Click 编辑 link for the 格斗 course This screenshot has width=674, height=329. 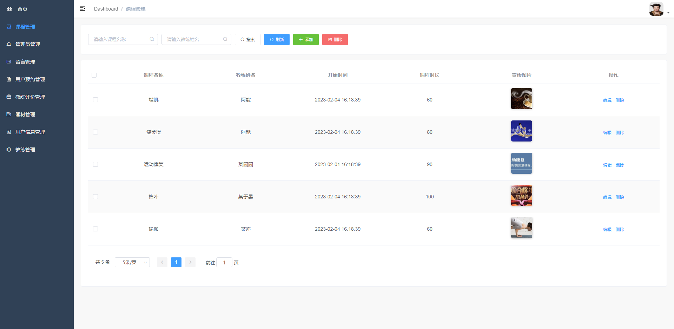pyautogui.click(x=607, y=197)
